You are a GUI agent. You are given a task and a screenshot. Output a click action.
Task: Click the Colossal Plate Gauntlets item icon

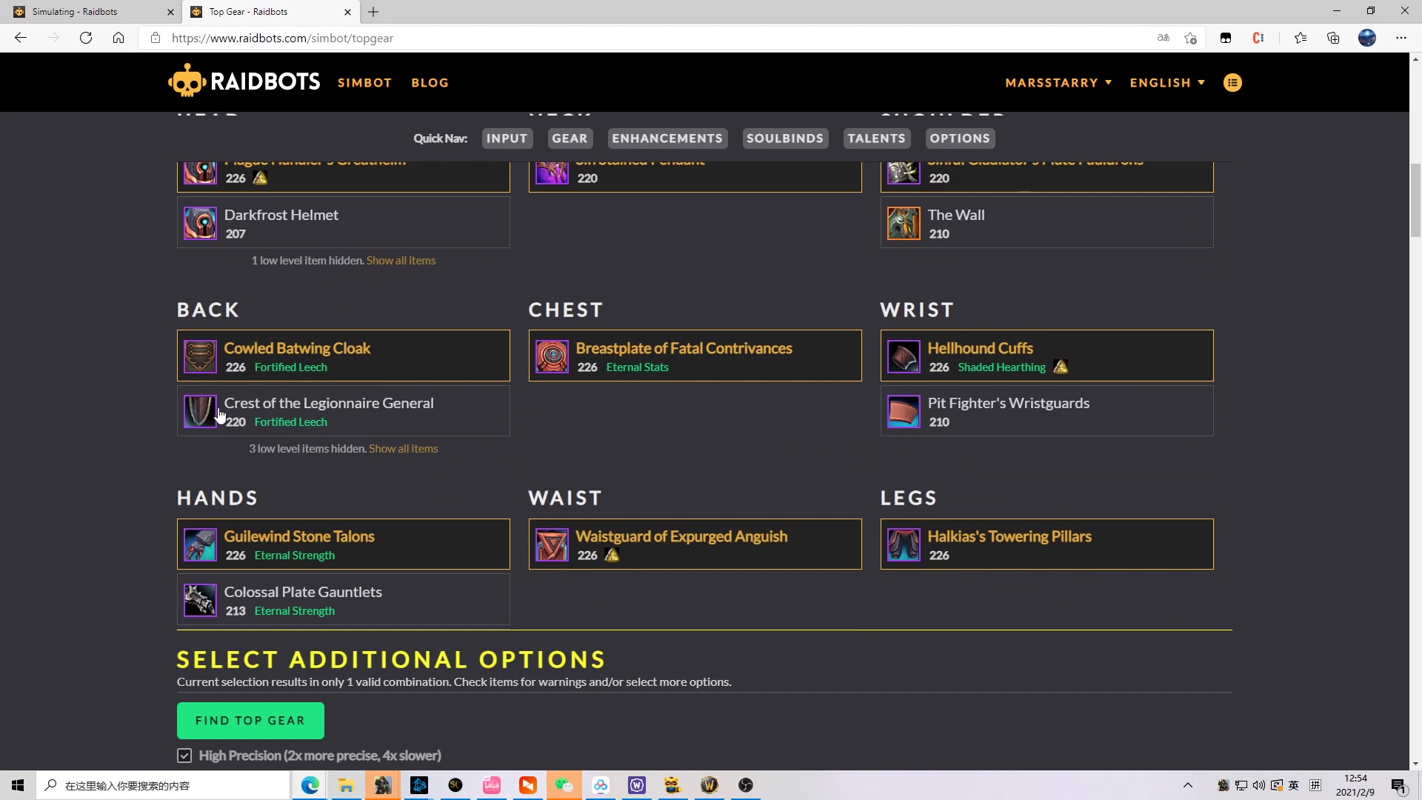[199, 600]
